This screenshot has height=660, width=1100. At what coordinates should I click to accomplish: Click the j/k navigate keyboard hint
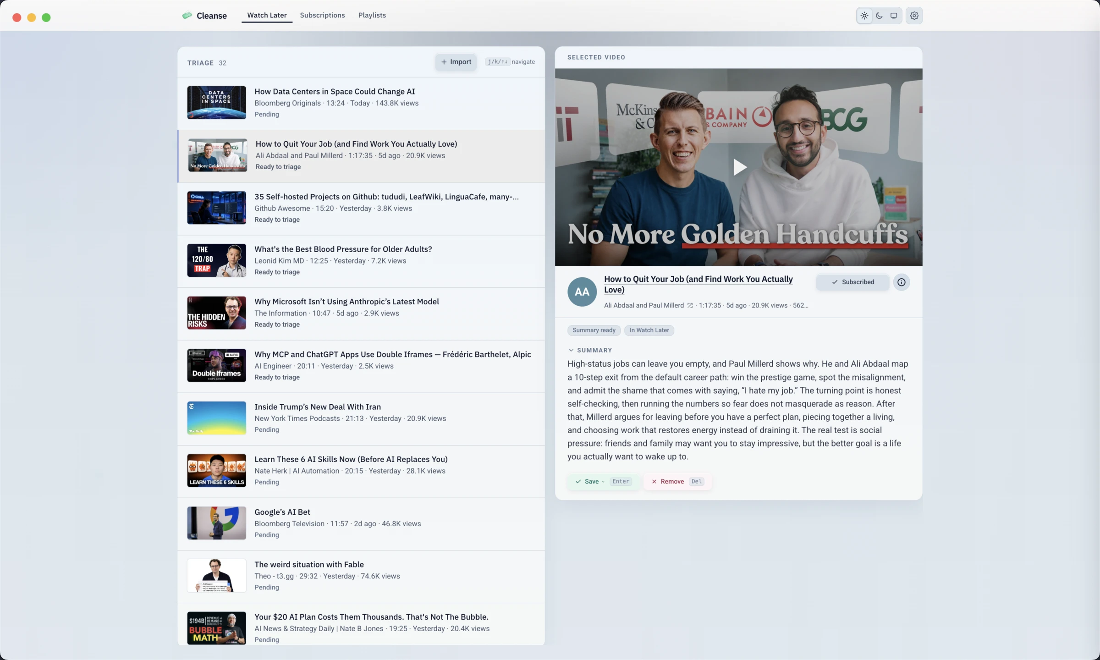(510, 62)
